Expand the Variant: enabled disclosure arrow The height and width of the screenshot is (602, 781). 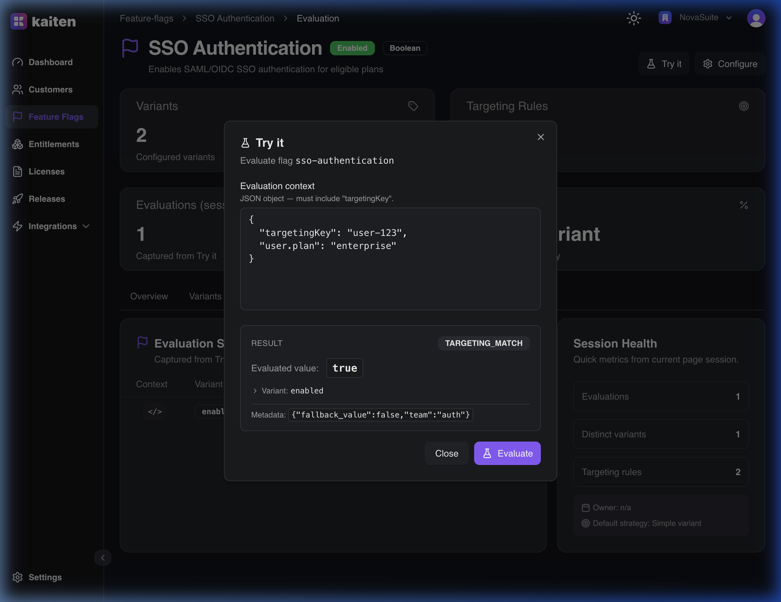coord(255,391)
